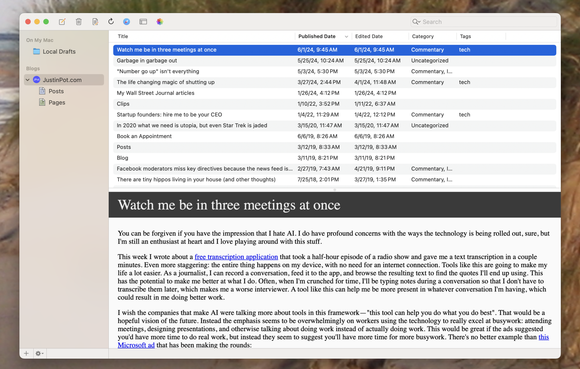This screenshot has height=369, width=580.
Task: Click the split pane divider handle
Action: pos(335,190)
